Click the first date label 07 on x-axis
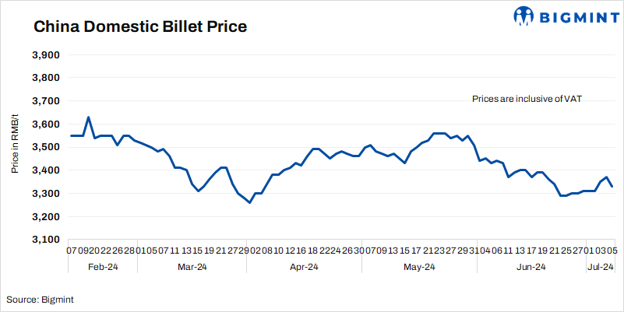This screenshot has width=624, height=312. [71, 250]
